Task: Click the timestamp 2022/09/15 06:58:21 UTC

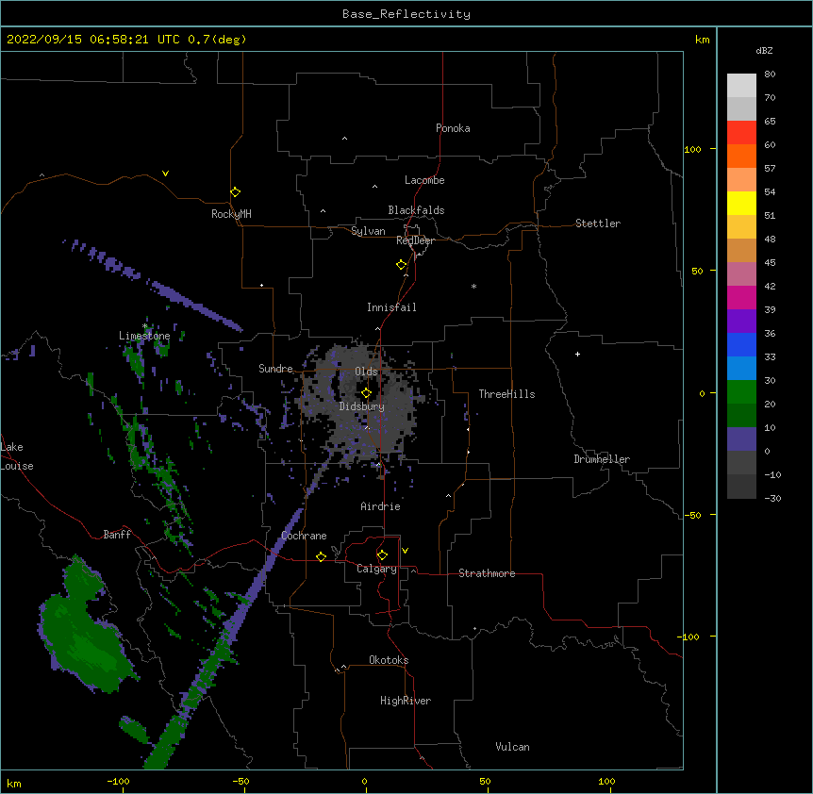Action: [x=93, y=40]
